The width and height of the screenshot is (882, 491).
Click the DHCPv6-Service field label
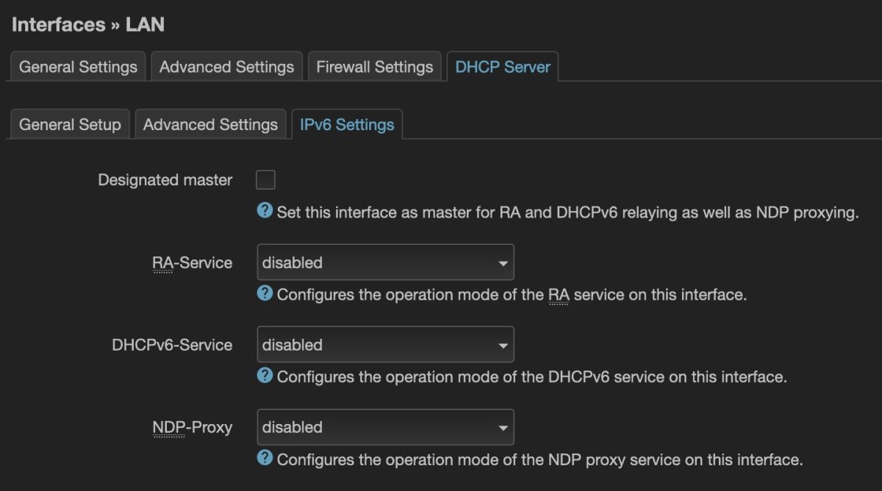[x=172, y=345]
